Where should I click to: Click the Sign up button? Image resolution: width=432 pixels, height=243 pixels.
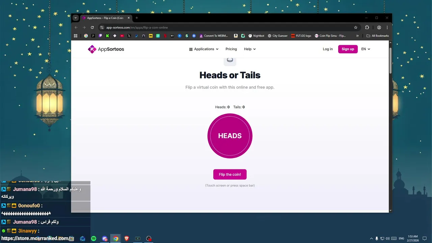[x=348, y=49]
